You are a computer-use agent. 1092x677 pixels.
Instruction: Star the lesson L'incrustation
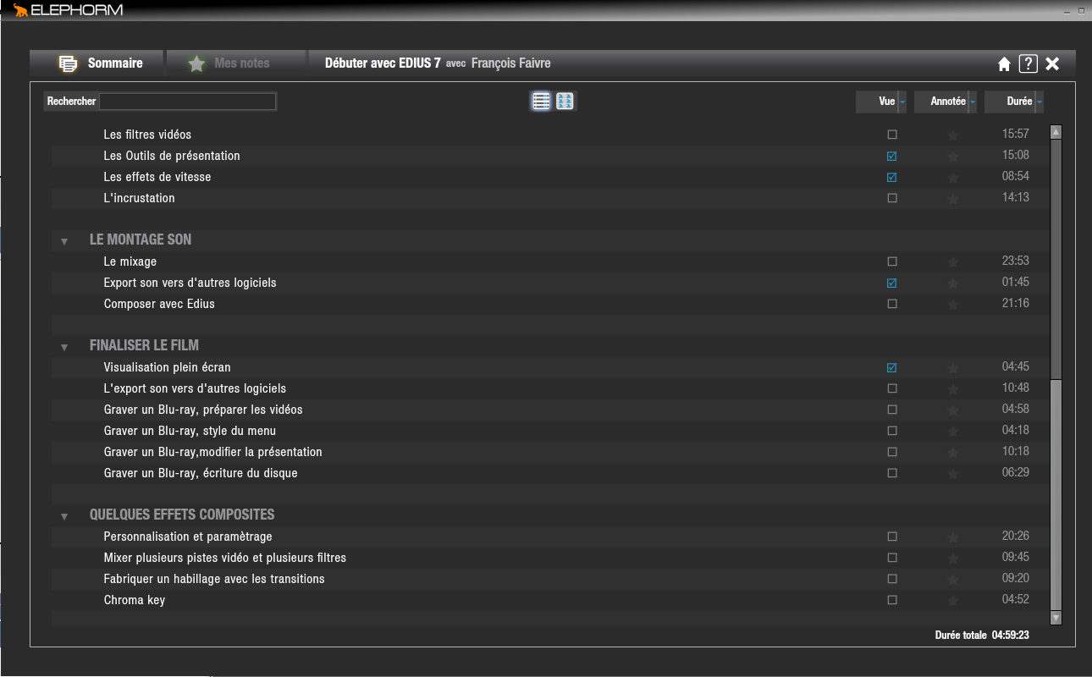(x=953, y=198)
